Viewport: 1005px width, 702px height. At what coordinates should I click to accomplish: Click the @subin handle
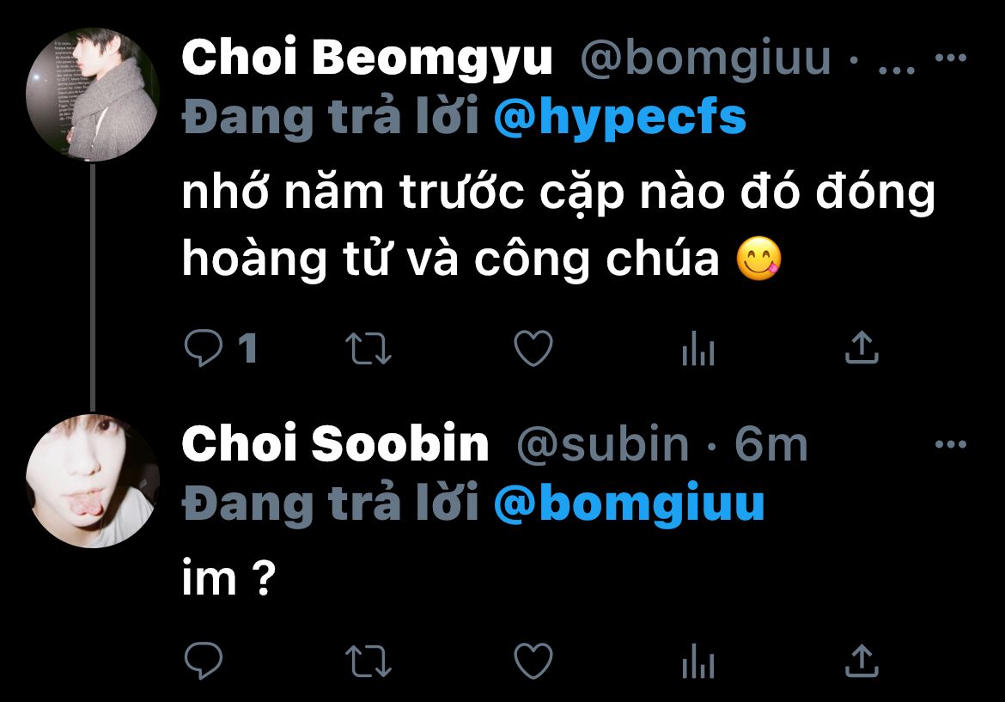coord(602,443)
